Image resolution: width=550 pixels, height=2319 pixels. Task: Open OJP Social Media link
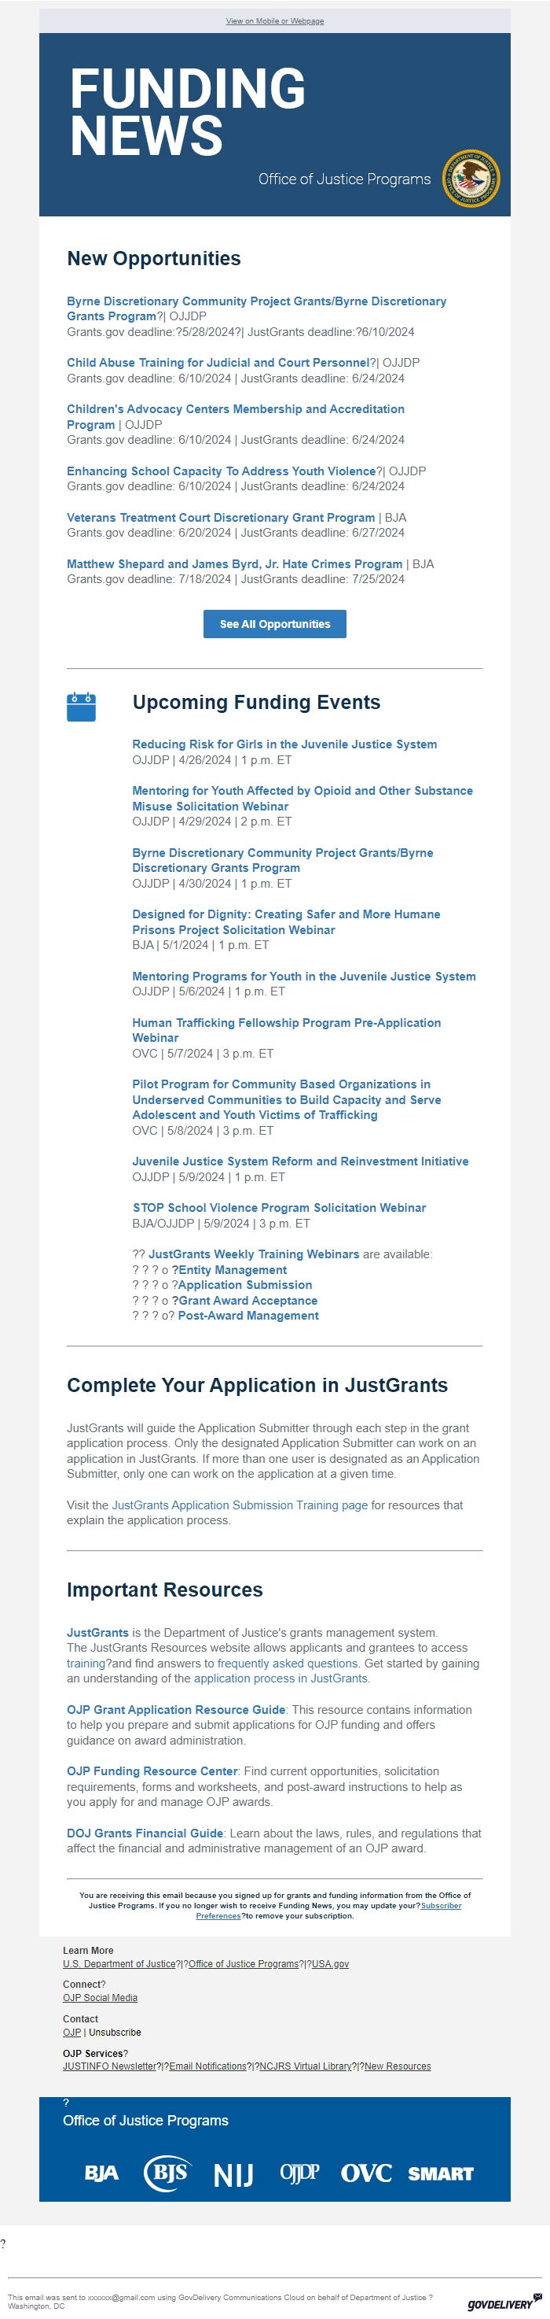(100, 1998)
